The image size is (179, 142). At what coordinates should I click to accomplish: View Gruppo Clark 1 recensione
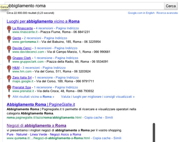pos(43,58)
